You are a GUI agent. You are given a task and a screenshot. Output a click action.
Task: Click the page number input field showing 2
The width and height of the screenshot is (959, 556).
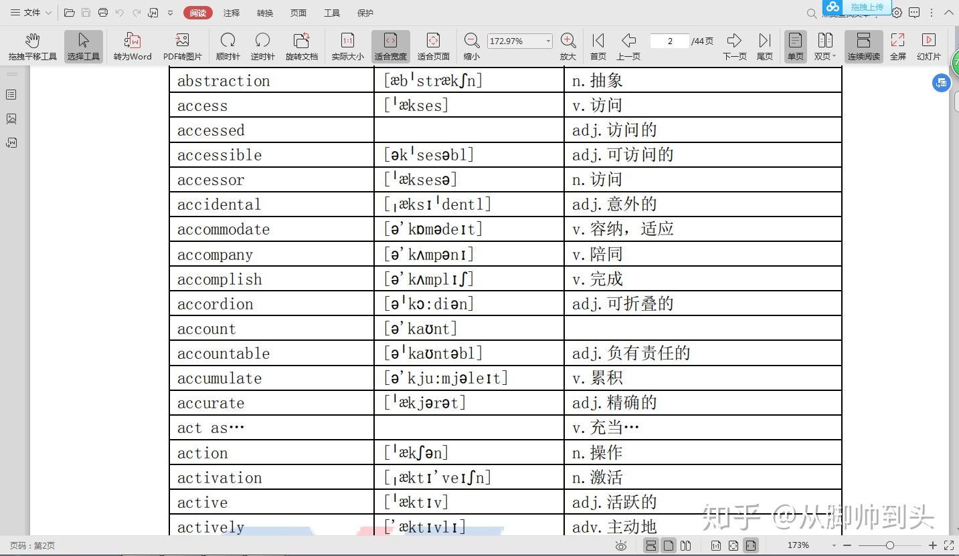click(x=670, y=41)
